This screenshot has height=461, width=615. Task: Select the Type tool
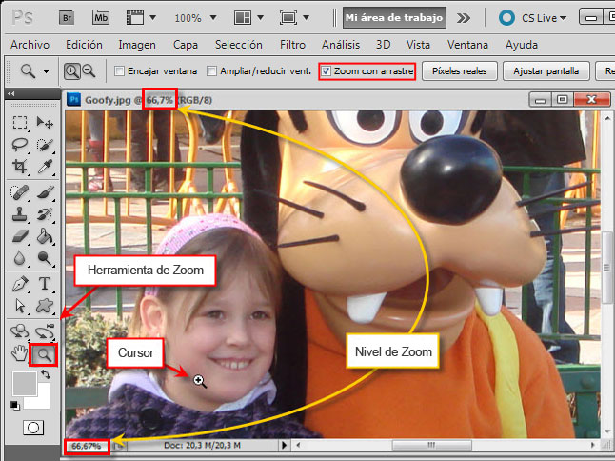[x=45, y=283]
